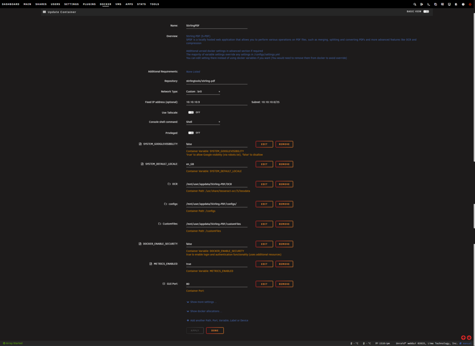Click the Update Container grid icon

(44, 12)
